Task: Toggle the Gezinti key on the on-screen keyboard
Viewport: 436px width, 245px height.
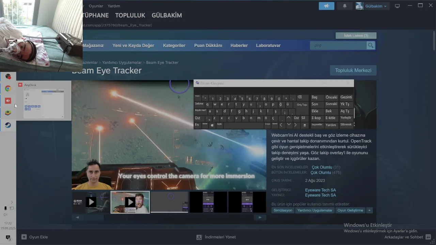Action: (346, 97)
